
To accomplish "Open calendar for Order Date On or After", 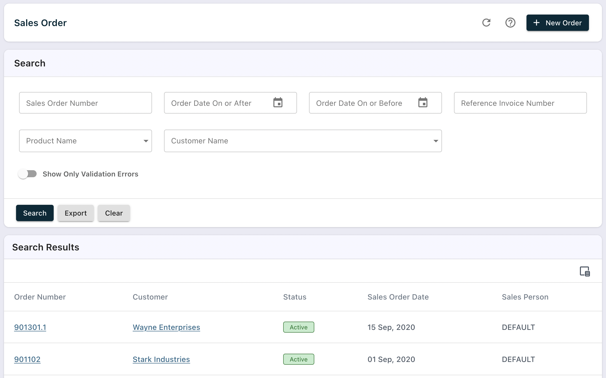I will click(278, 103).
